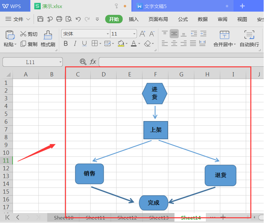Open the font name dropdown

pyautogui.click(x=108, y=34)
